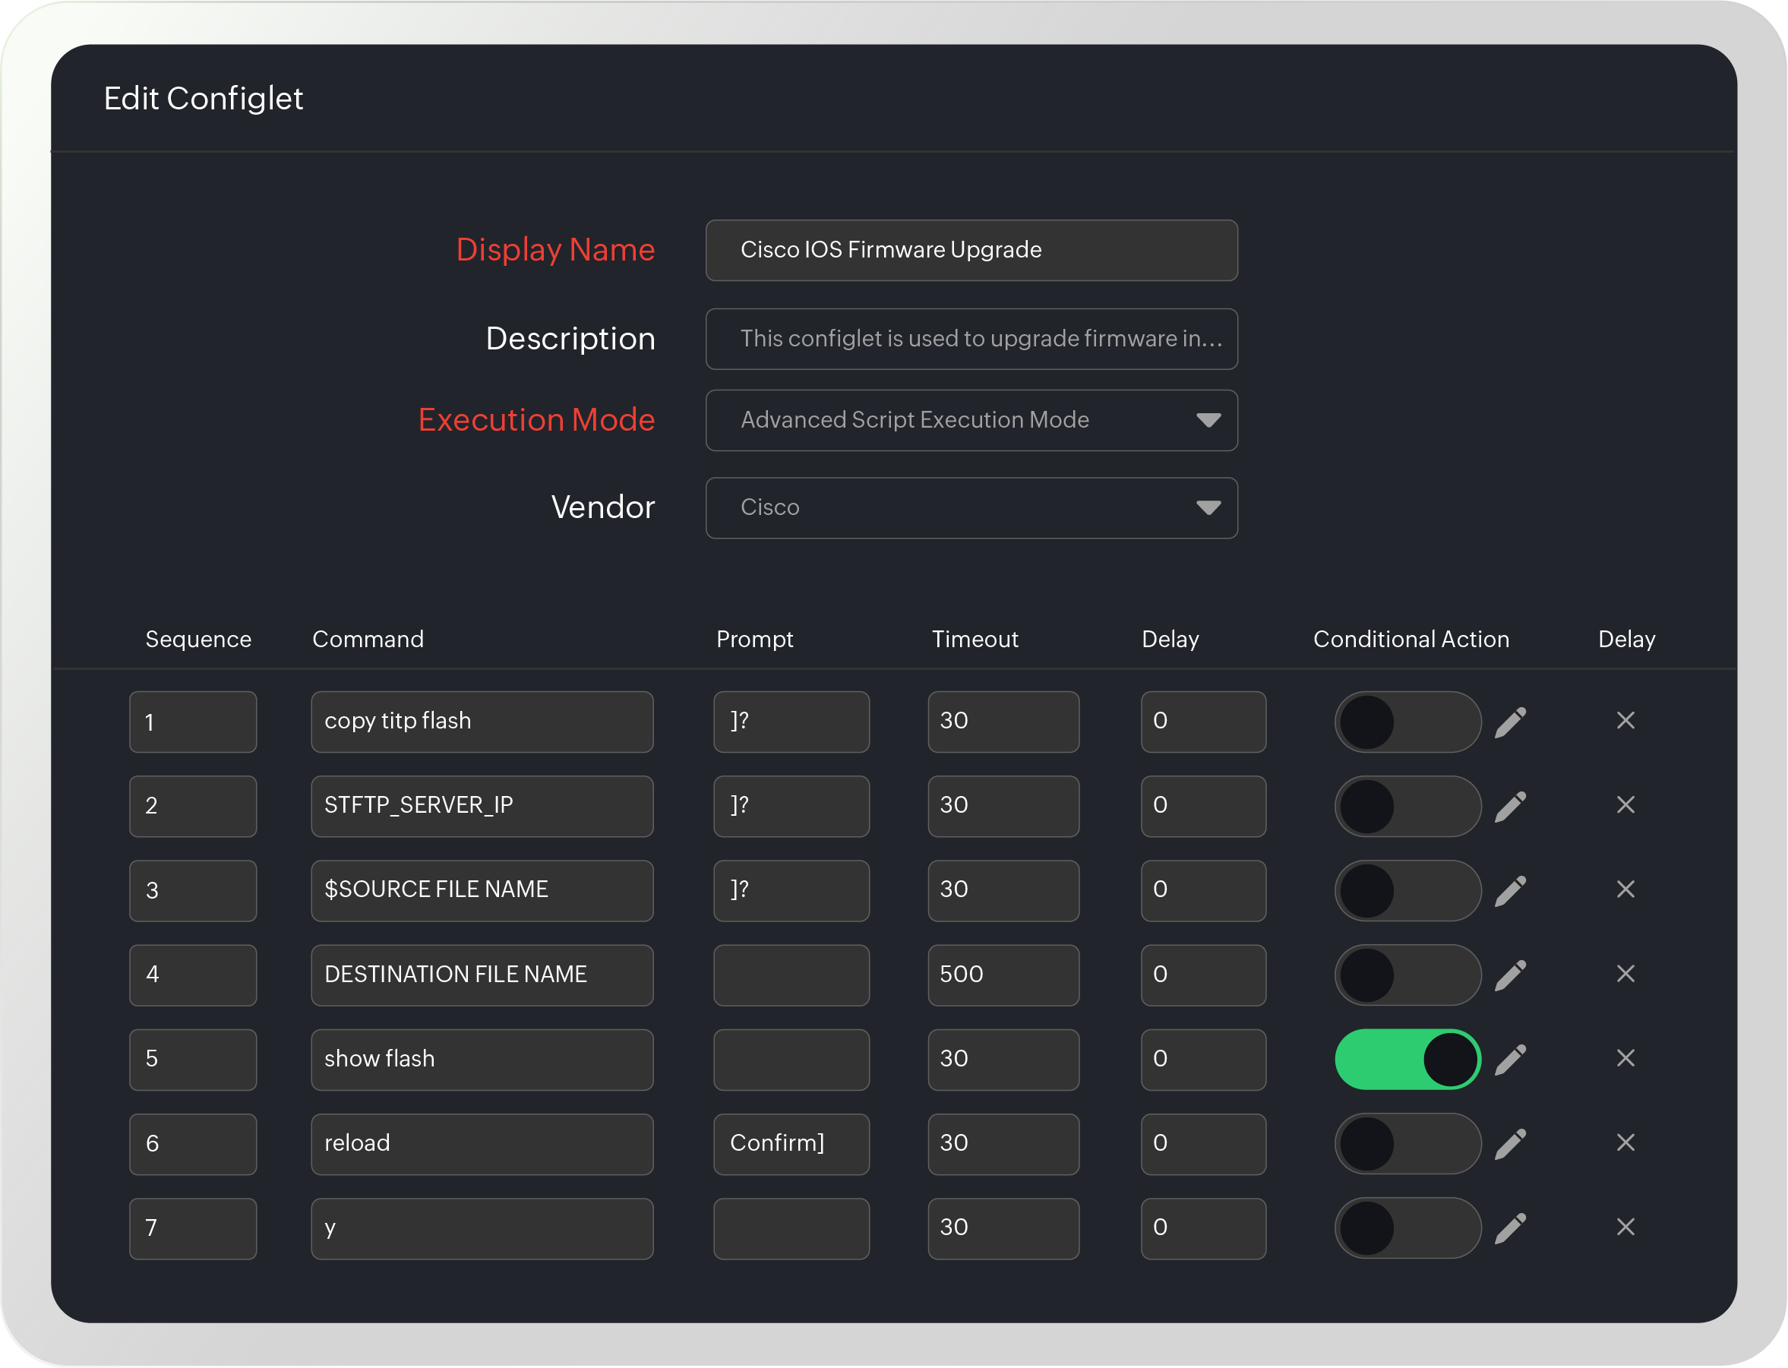Enable conditional action toggle for "reload"

pos(1407,1143)
